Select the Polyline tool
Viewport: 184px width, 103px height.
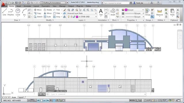tap(11, 12)
